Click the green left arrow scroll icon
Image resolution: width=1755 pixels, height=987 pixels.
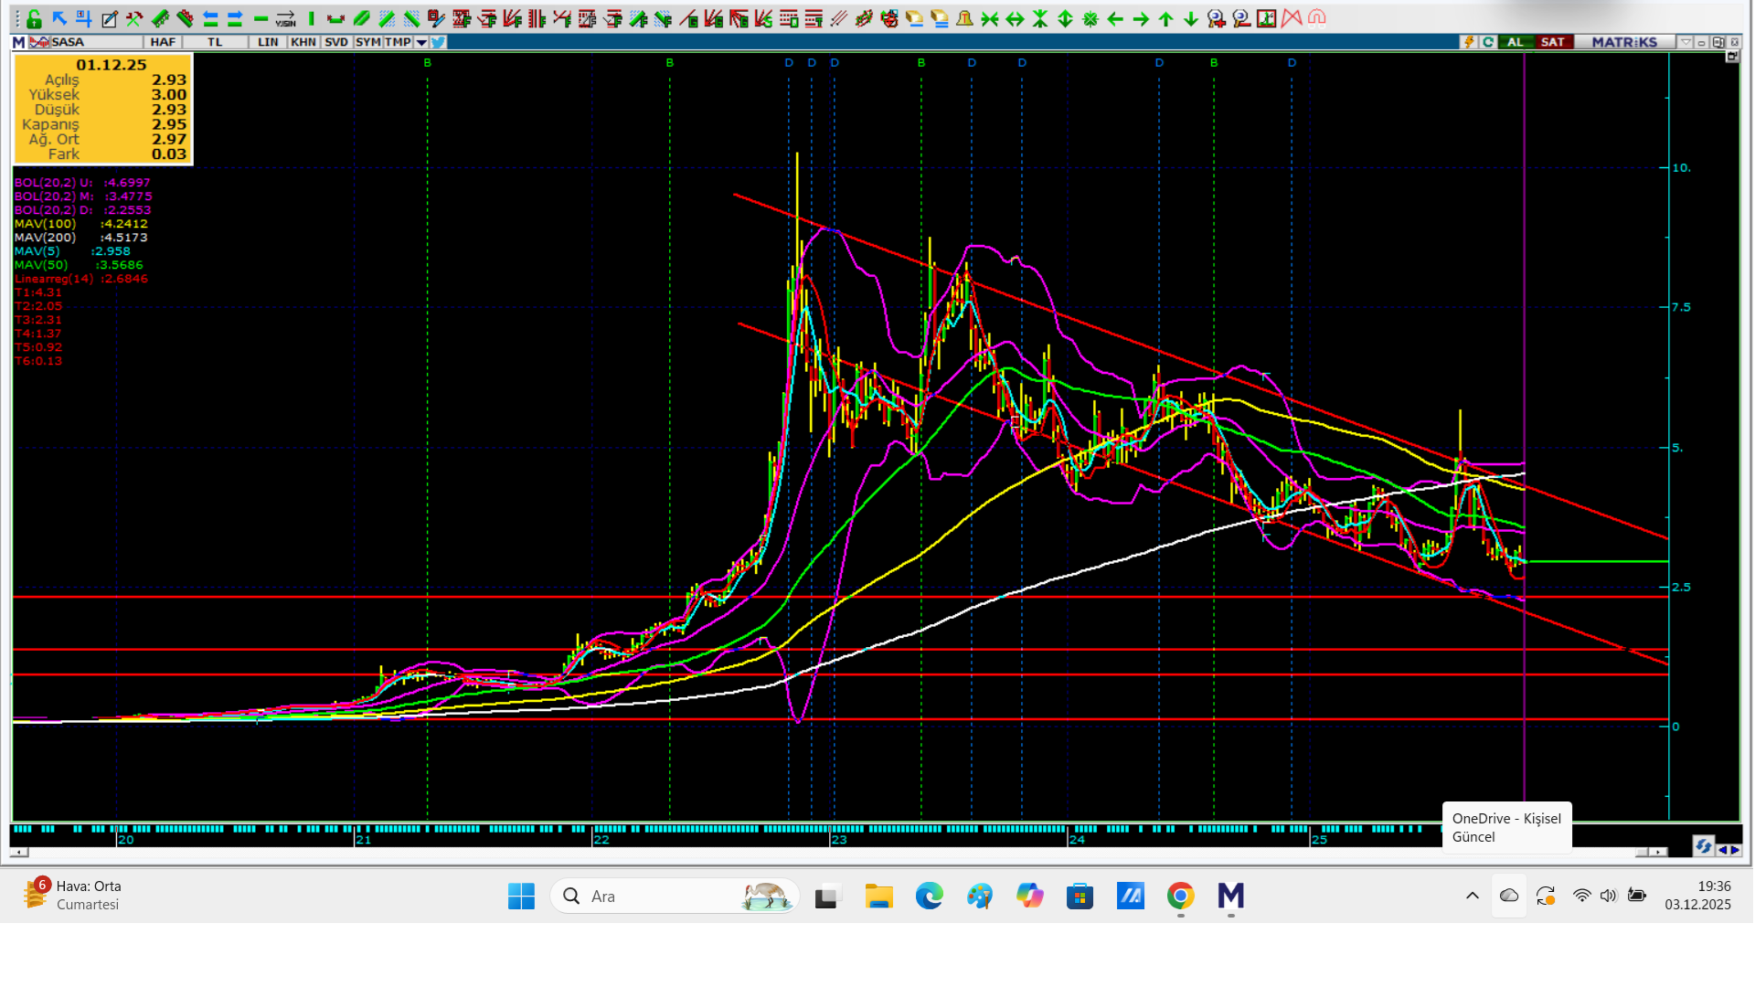1115,18
